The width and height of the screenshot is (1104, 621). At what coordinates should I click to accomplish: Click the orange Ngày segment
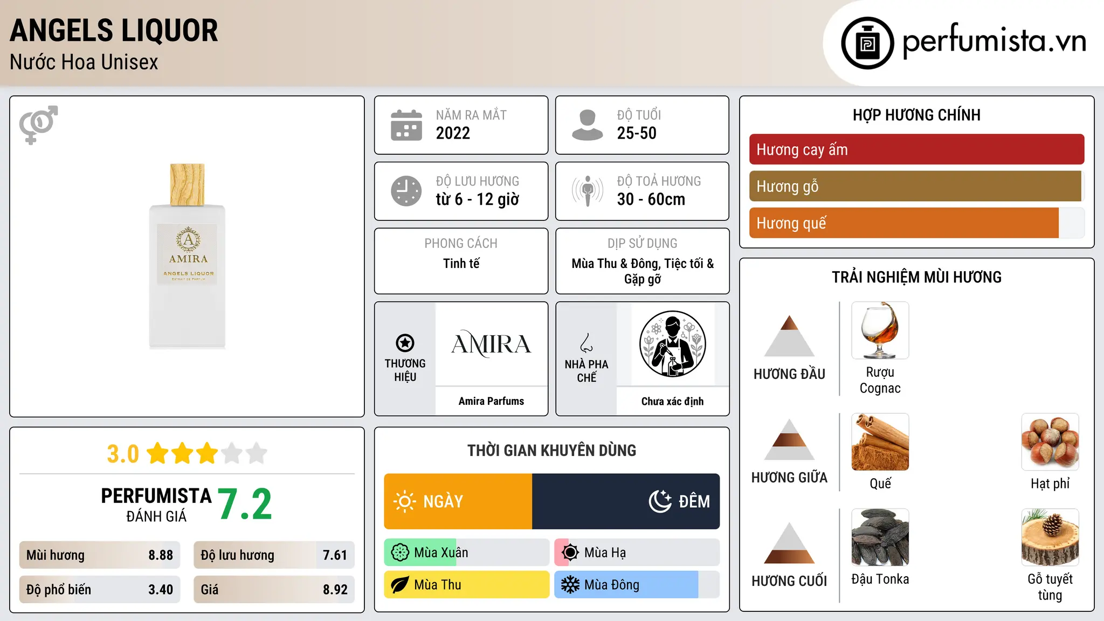pyautogui.click(x=458, y=501)
